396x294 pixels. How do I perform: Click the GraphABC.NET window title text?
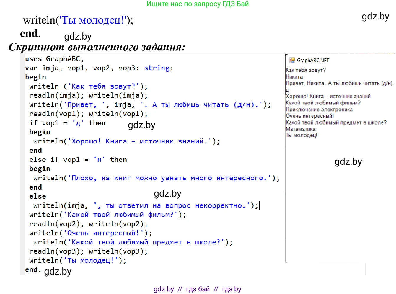[313, 60]
